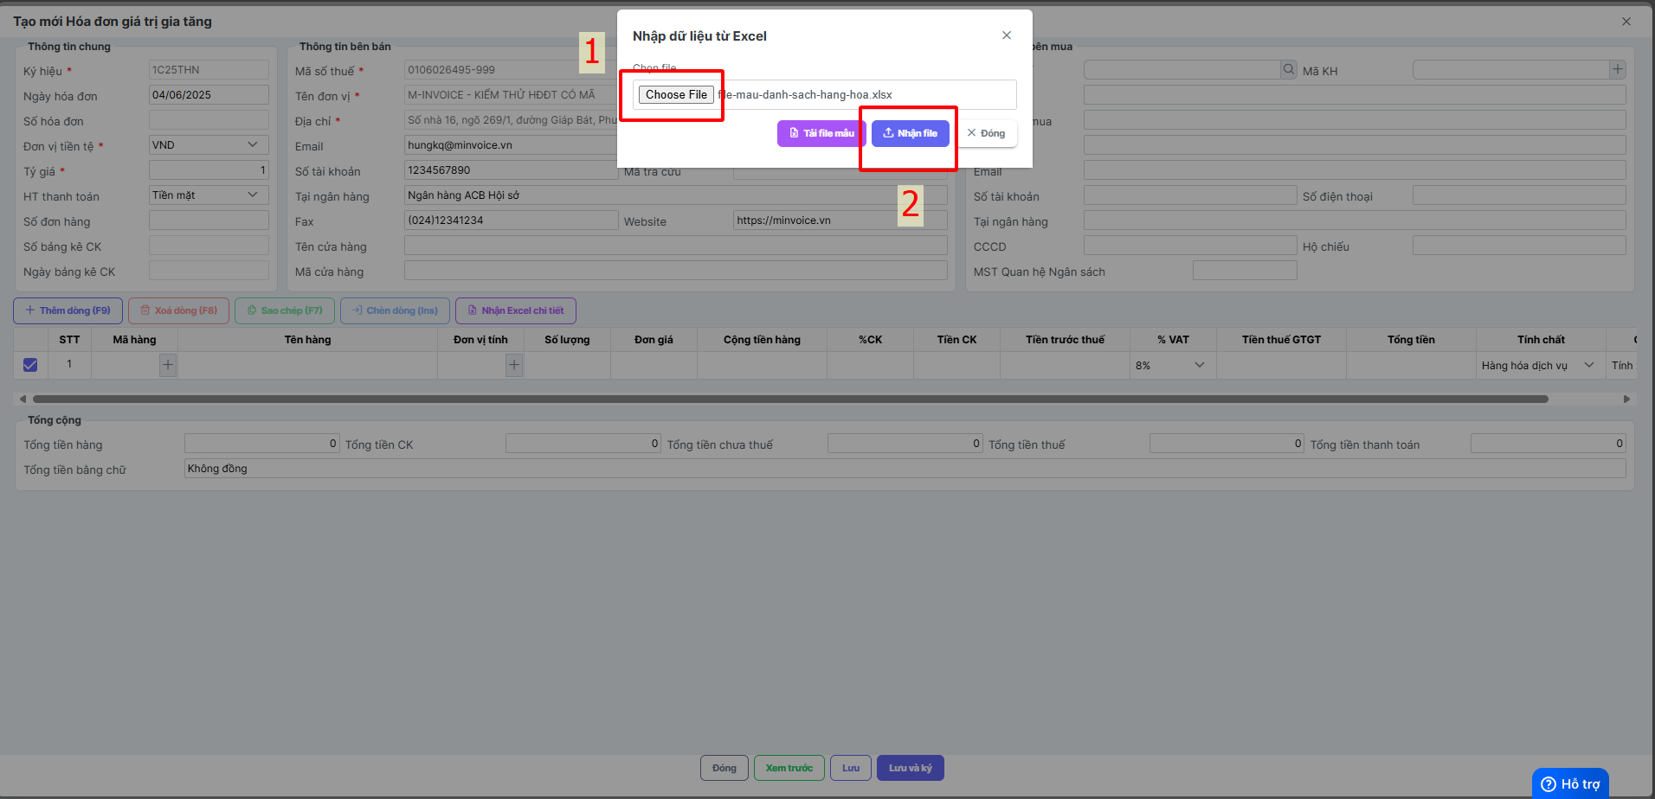
Task: Open Tính chất Hàng hóa dịch vụ dropdown
Action: pos(1540,365)
